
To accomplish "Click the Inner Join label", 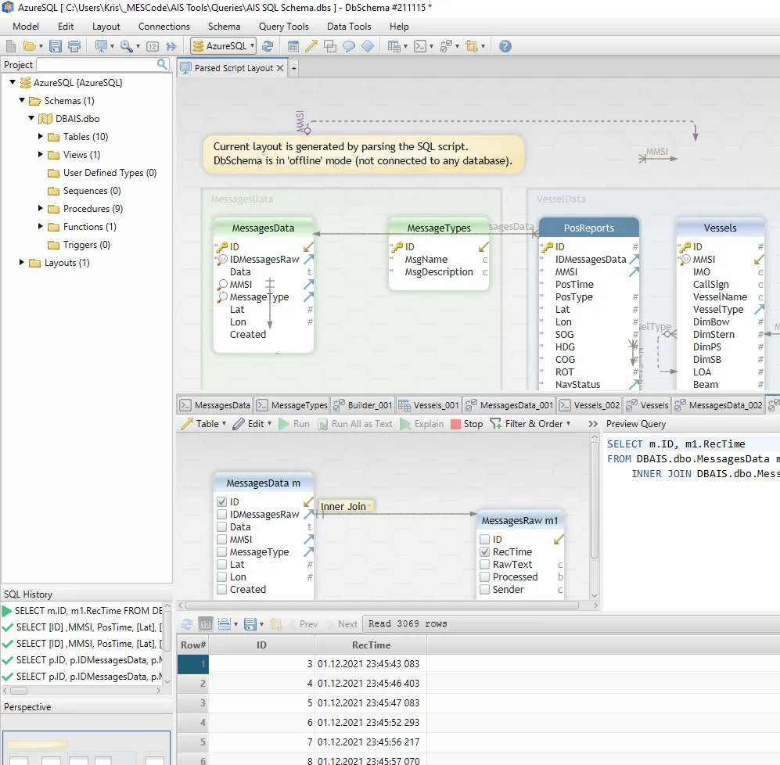I will [343, 507].
